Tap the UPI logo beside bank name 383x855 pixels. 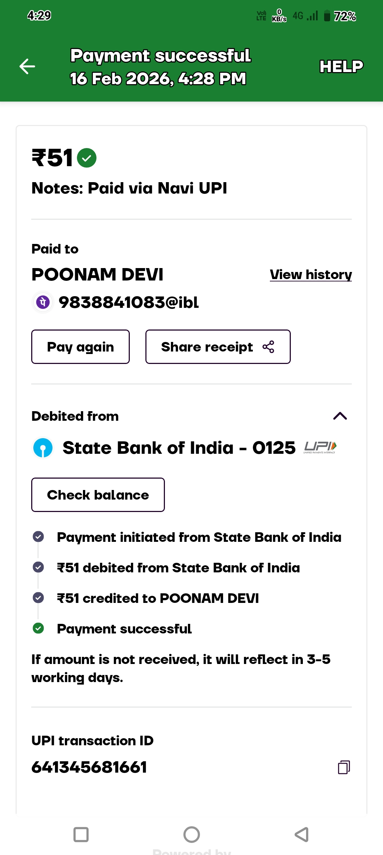pos(320,447)
